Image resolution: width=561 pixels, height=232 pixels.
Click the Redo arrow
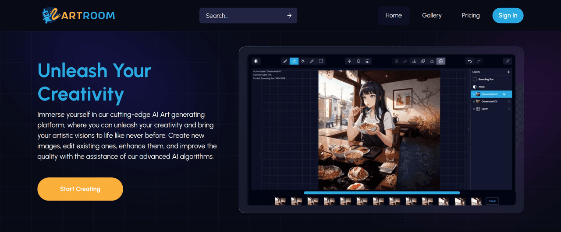click(479, 61)
